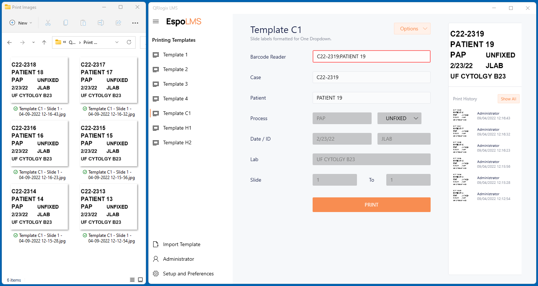Click the Import Template file icon
538x286 pixels.
pos(156,244)
